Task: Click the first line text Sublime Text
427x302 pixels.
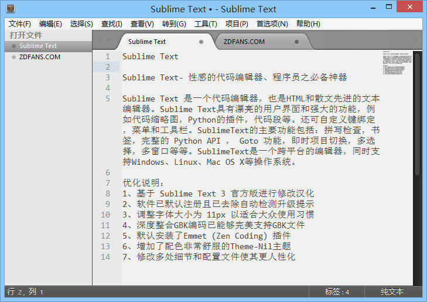Action: [x=151, y=56]
